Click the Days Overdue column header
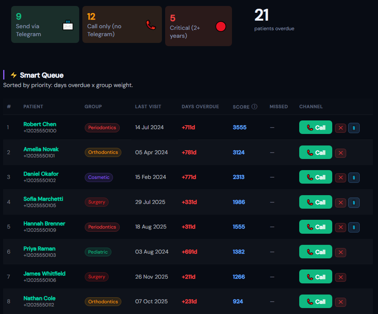The width and height of the screenshot is (378, 314). pyautogui.click(x=200, y=107)
